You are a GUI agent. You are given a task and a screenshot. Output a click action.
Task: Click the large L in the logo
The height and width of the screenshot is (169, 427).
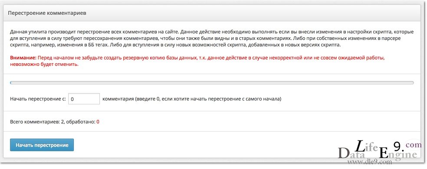tap(361, 146)
